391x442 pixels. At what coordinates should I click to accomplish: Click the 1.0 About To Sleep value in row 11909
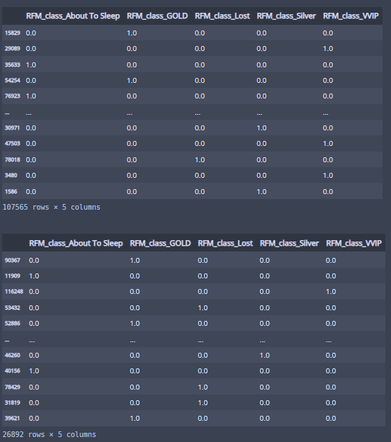(x=34, y=276)
